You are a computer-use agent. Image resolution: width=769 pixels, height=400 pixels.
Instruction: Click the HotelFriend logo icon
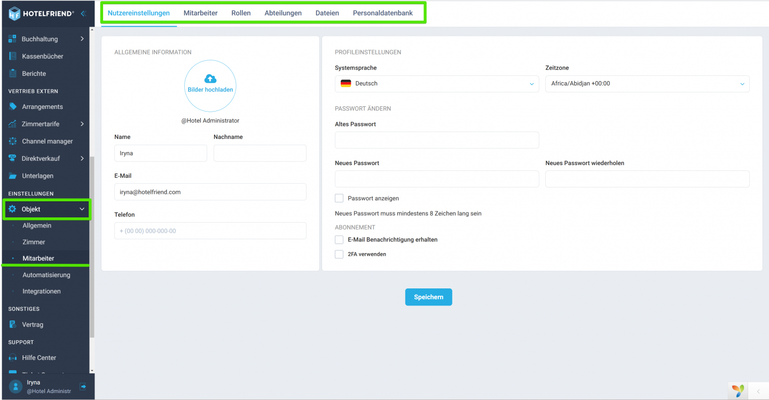[x=14, y=13]
